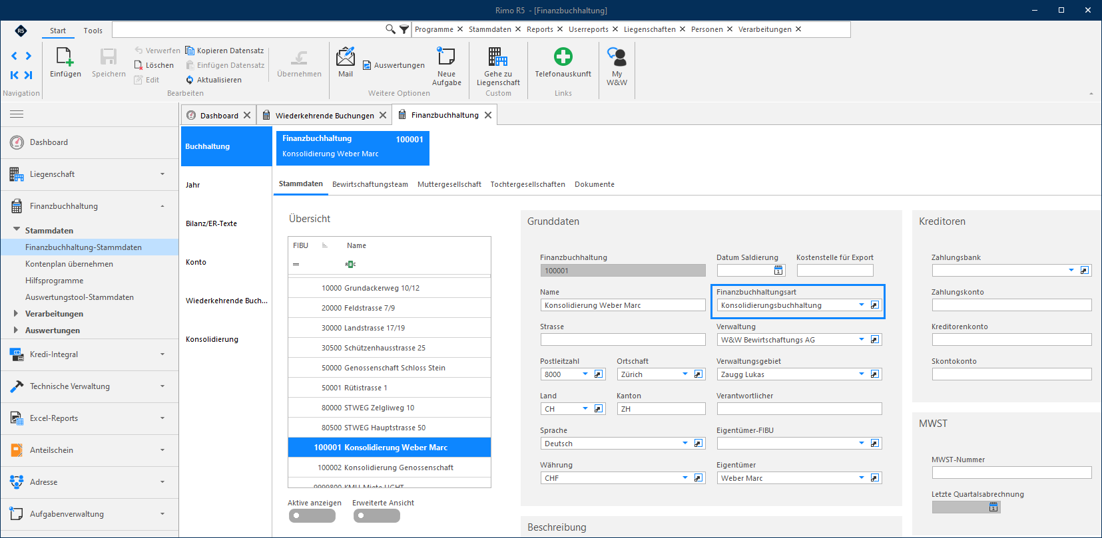Select row 80500 STWEG Hauptstrasse 50
1102x538 pixels.
click(x=390, y=428)
